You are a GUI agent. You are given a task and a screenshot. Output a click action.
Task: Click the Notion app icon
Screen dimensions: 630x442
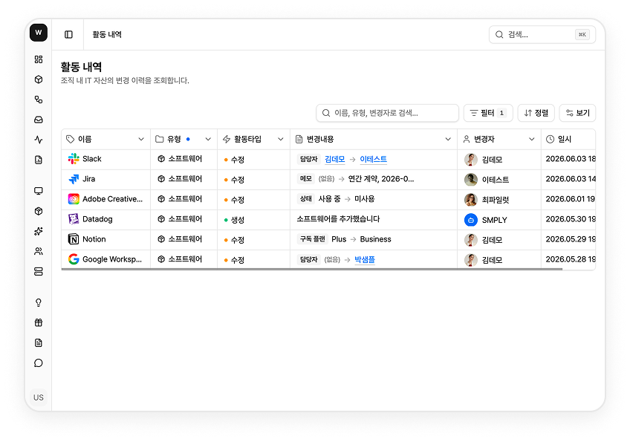(74, 239)
